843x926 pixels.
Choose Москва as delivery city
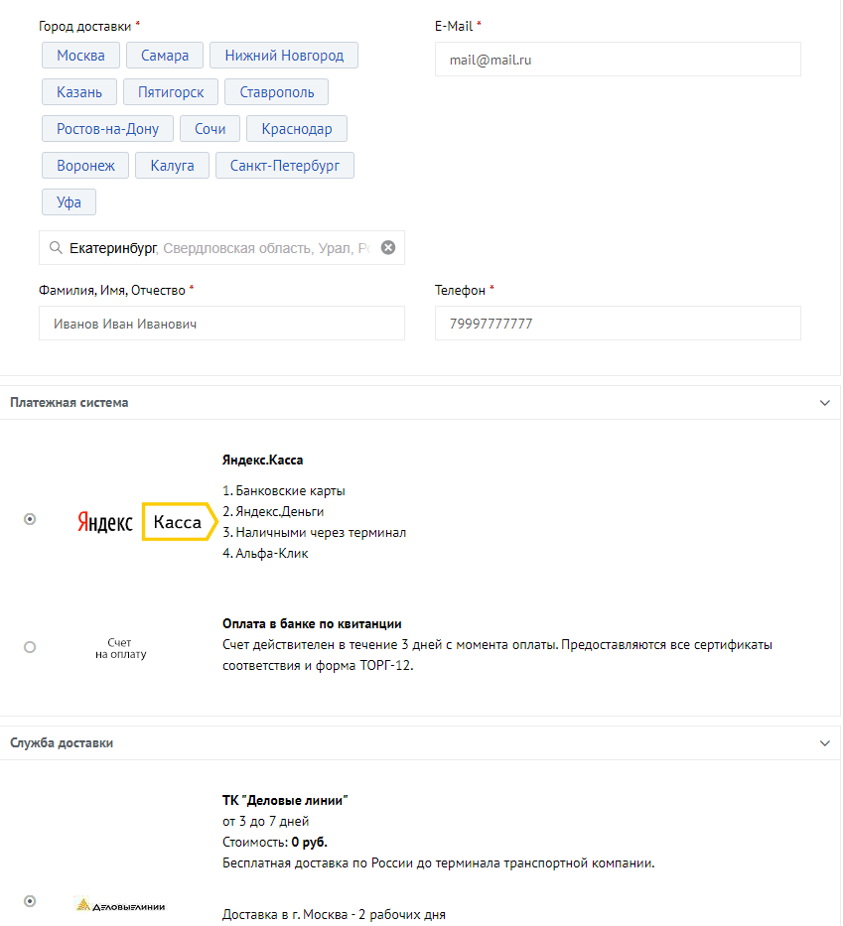pos(80,56)
